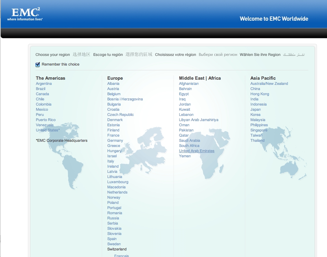Viewport: 327px width, 257px height.
Task: Select United States* link
Action: 48,130
